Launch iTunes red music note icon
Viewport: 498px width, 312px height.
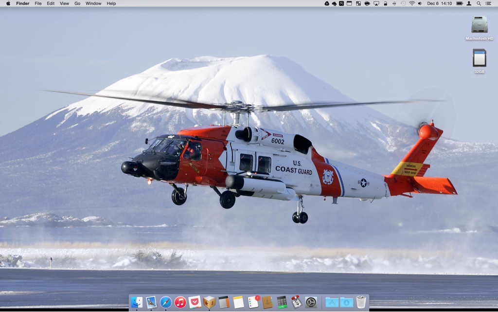click(x=180, y=302)
